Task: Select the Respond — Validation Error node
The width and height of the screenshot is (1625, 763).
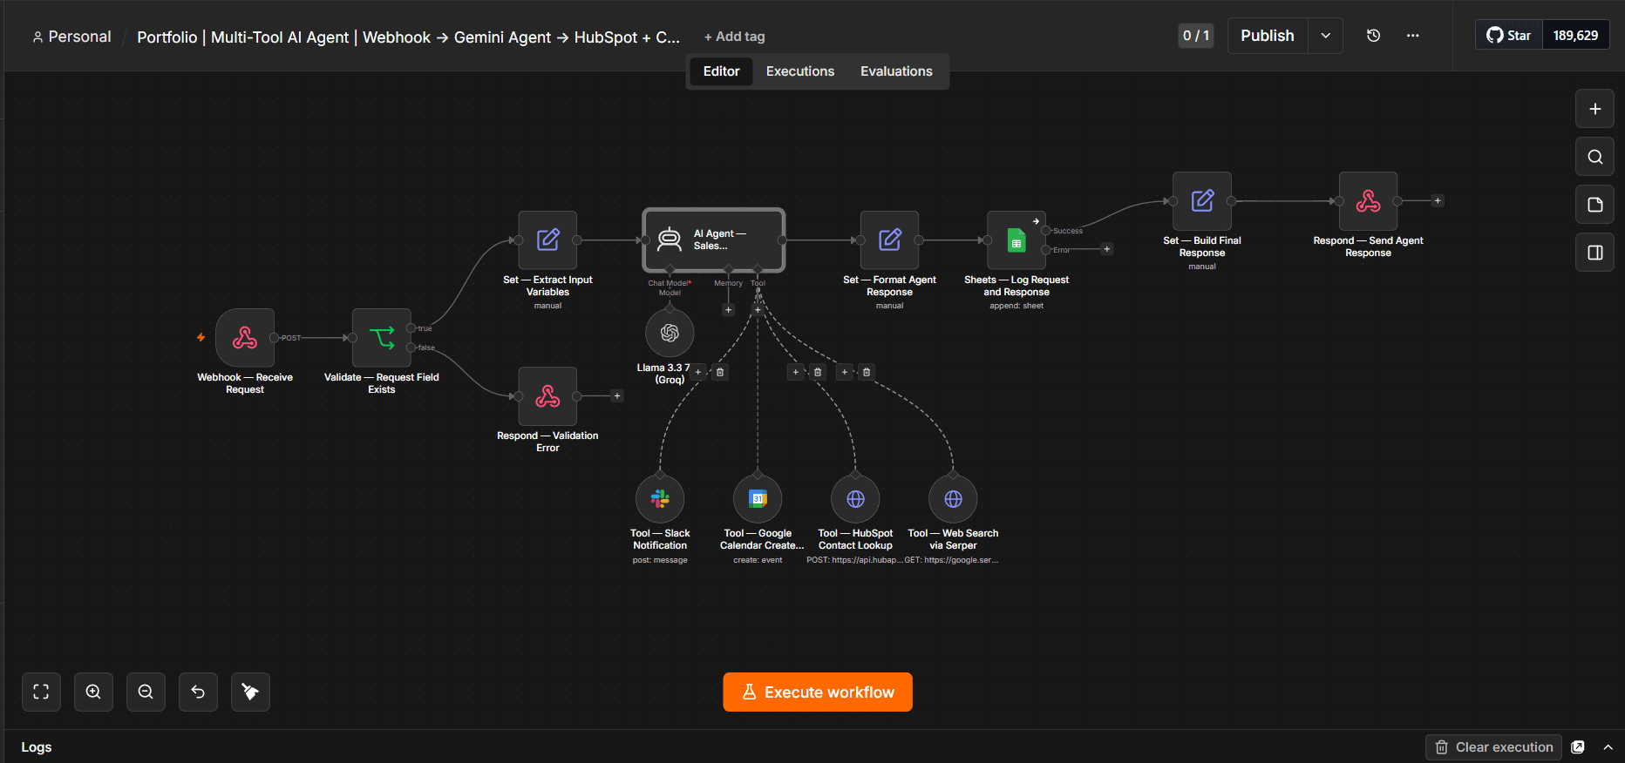Action: (547, 396)
